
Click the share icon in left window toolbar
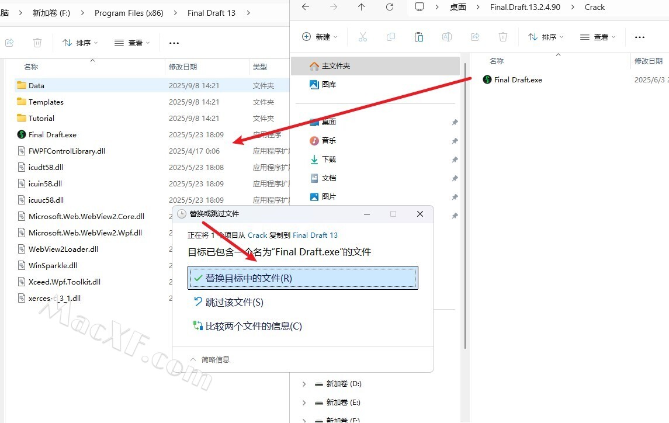click(x=9, y=43)
